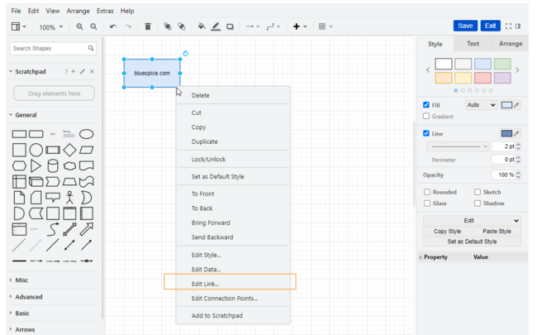Enable the Gradient checkbox
This screenshot has width=537, height=335.
pyautogui.click(x=426, y=117)
